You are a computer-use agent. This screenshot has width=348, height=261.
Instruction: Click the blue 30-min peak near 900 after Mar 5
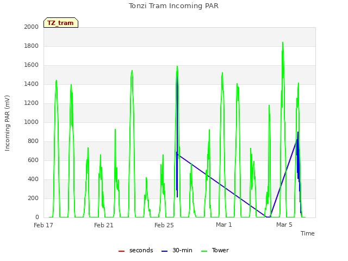click(298, 132)
